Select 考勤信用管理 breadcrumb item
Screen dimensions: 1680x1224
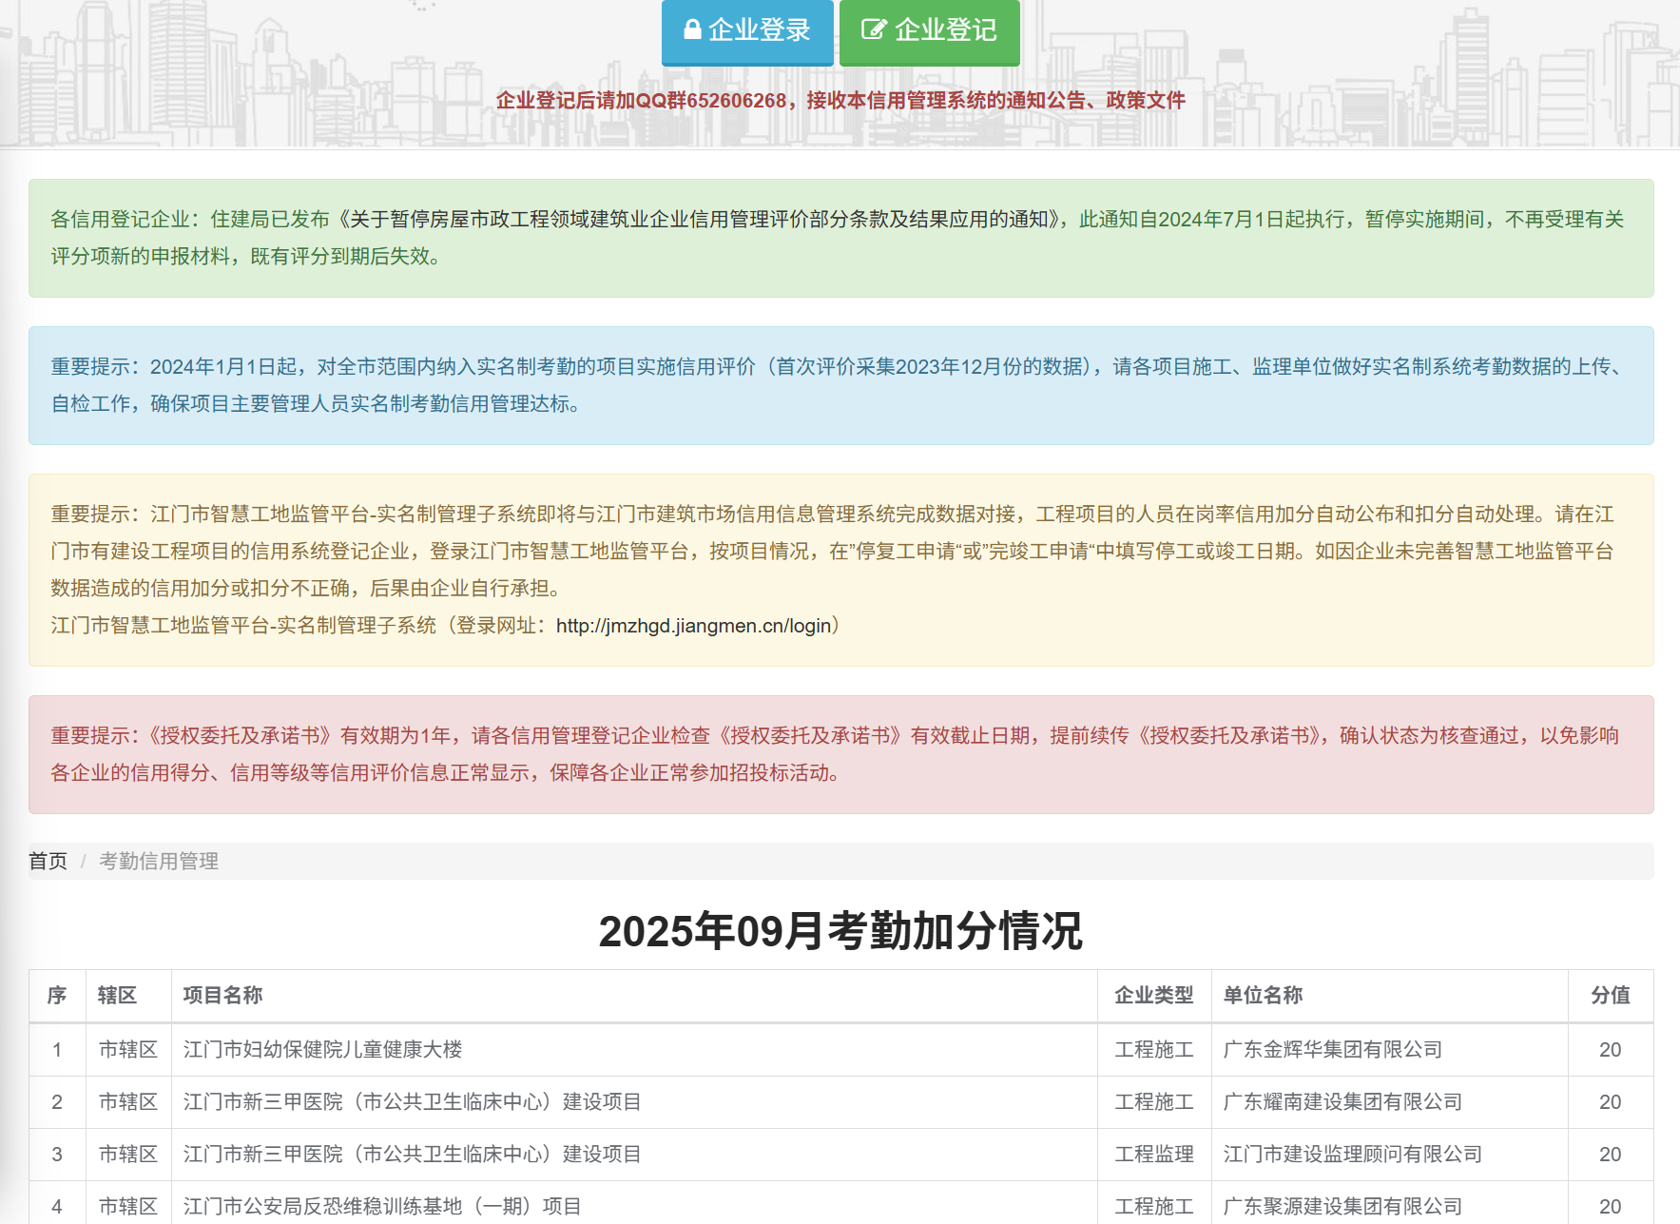159,861
